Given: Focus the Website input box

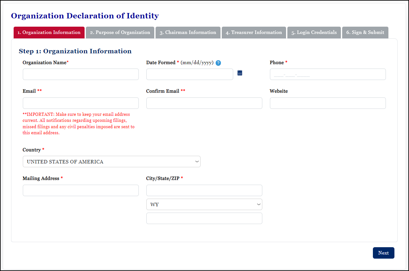Looking at the screenshot, I should 328,103.
